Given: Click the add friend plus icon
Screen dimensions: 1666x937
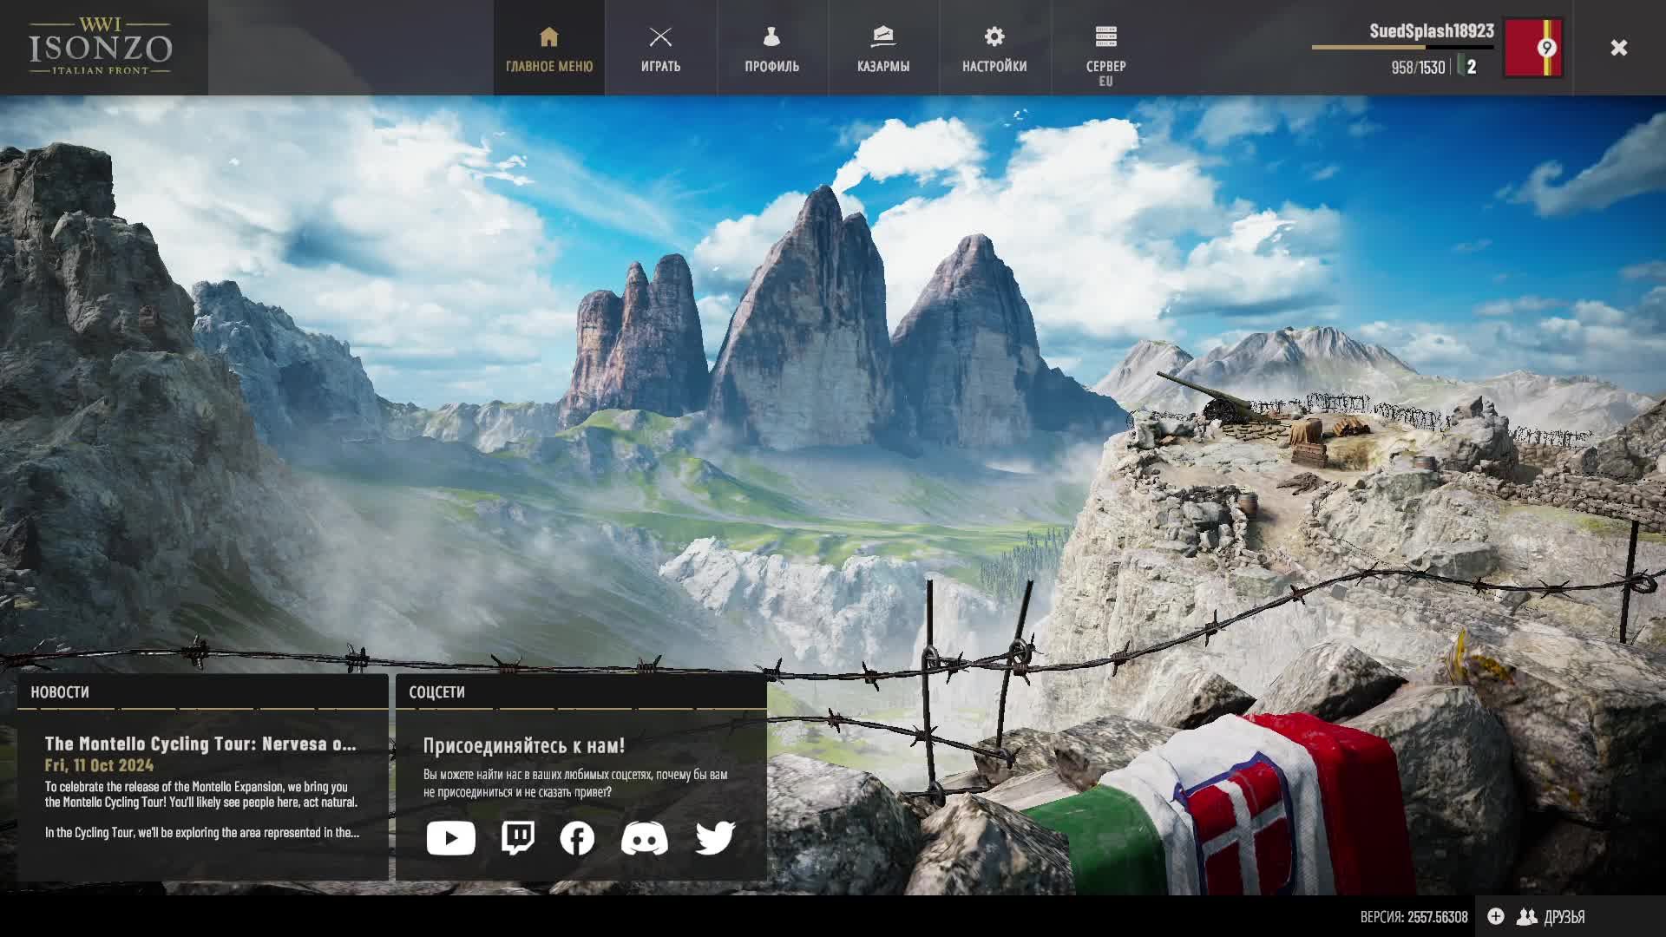Looking at the screenshot, I should pyautogui.click(x=1496, y=916).
